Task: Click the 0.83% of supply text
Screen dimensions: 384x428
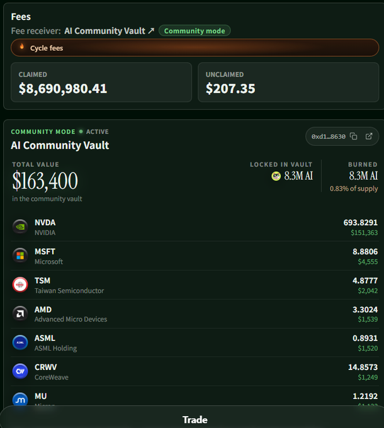Action: click(354, 189)
